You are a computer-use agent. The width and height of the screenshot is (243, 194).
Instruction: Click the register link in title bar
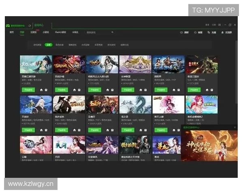tap(214, 25)
